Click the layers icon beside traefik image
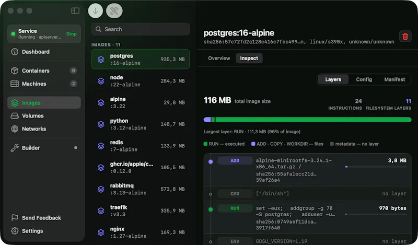The image size is (418, 245). (x=101, y=211)
